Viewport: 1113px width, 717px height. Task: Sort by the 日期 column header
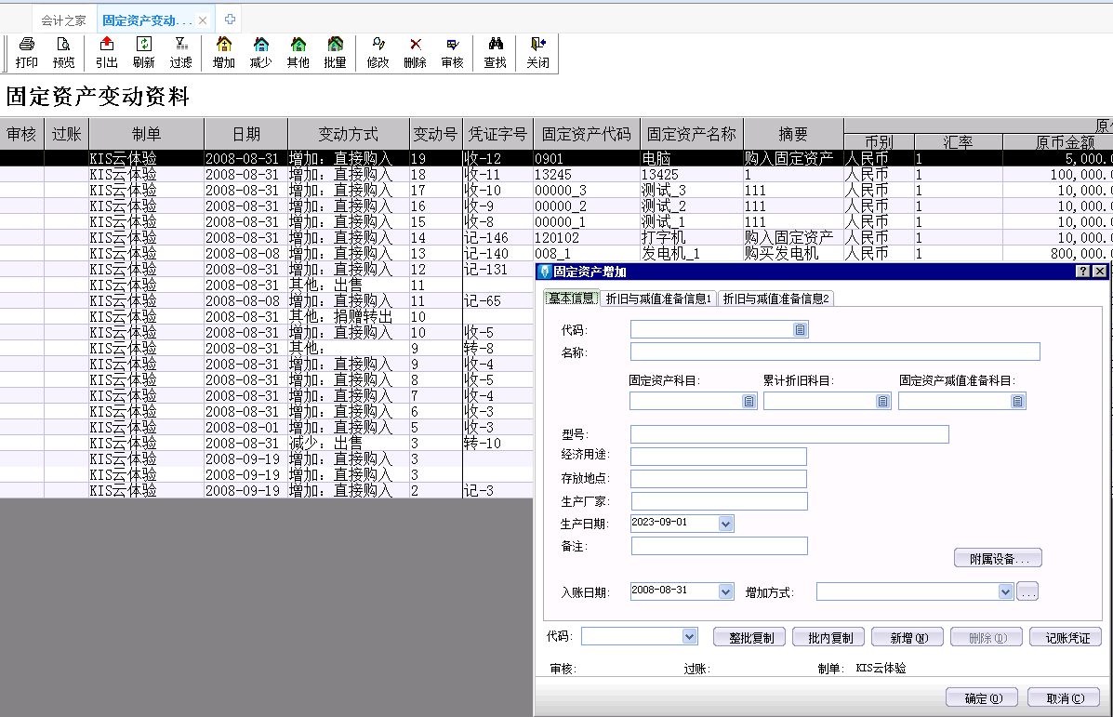[245, 134]
